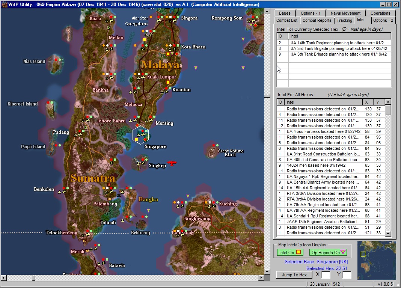Click the X column header in intel list
The image size is (401, 288).
(368, 102)
